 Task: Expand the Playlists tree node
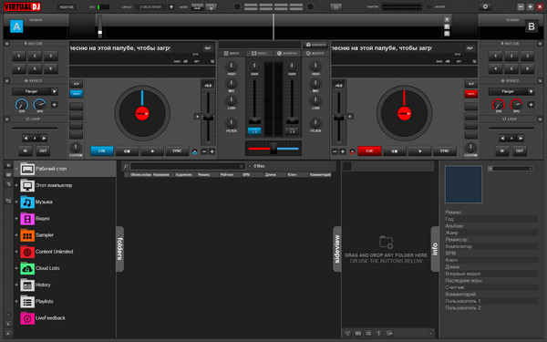click(x=16, y=302)
